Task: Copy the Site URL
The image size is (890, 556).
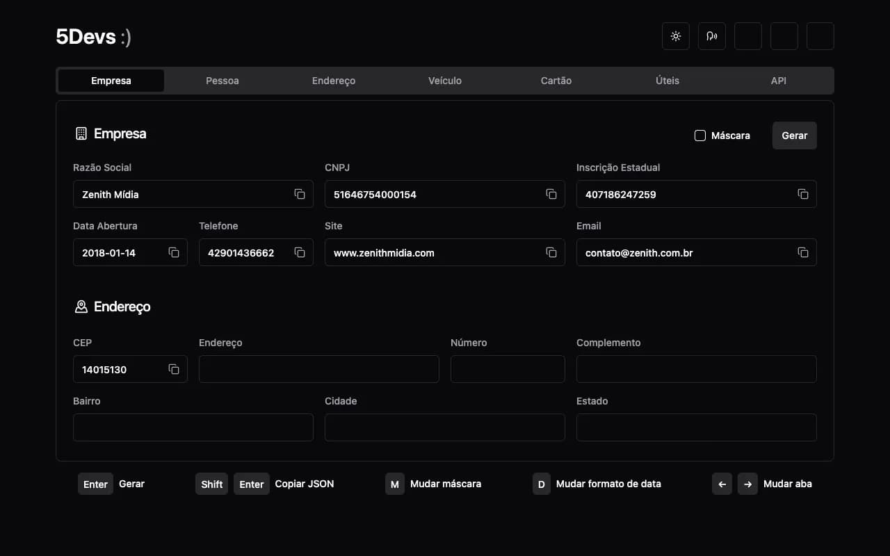Action: (x=551, y=253)
